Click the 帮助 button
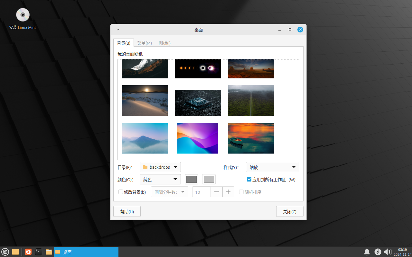This screenshot has width=412, height=257. 127,211
